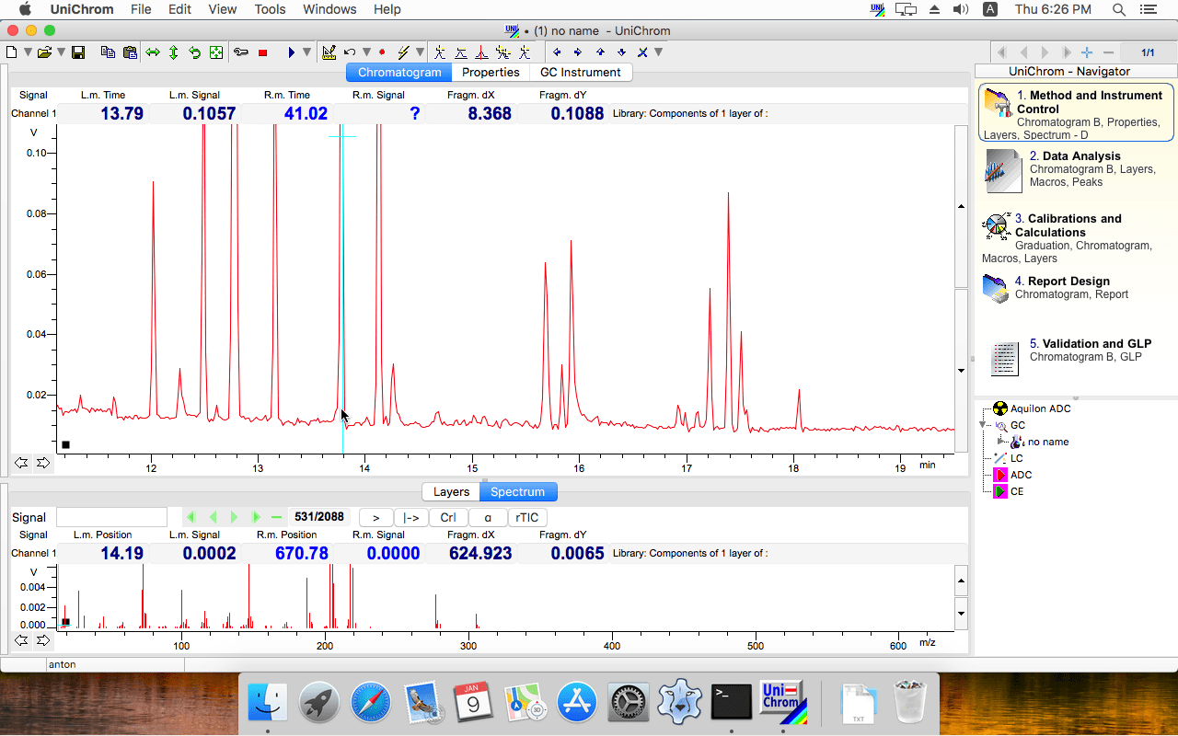Click the key/peak identification toolbar icon
This screenshot has height=736, width=1178.
[x=241, y=52]
